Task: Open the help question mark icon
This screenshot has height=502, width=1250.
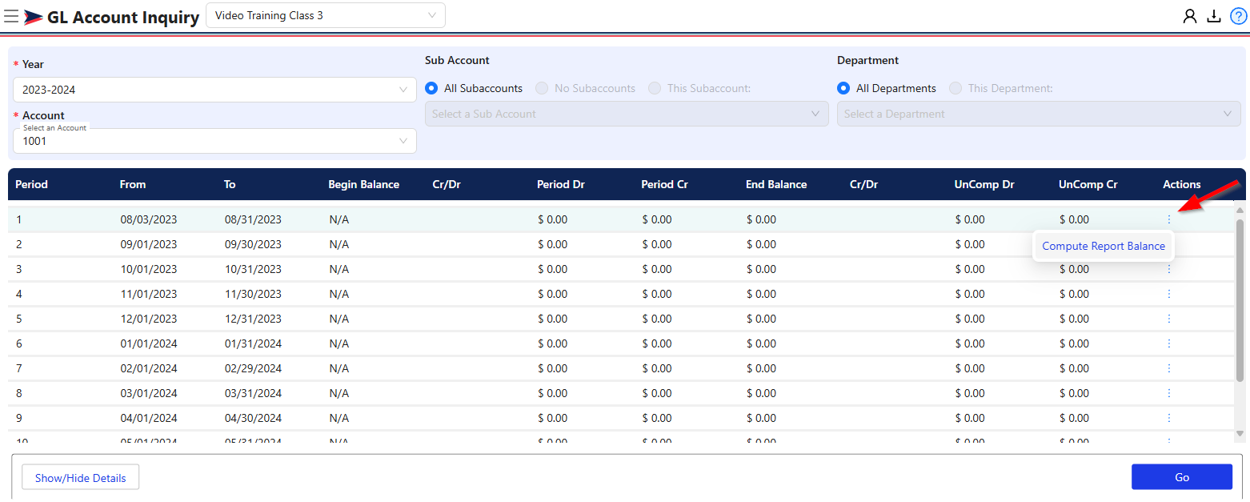Action: click(x=1238, y=16)
